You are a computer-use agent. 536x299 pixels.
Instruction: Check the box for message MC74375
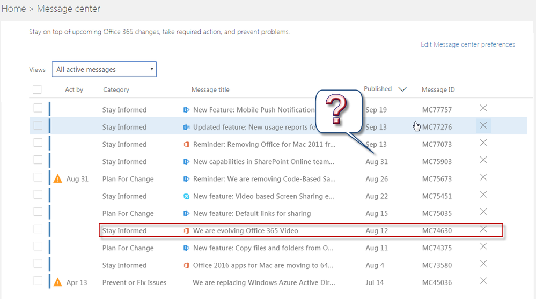tap(38, 246)
